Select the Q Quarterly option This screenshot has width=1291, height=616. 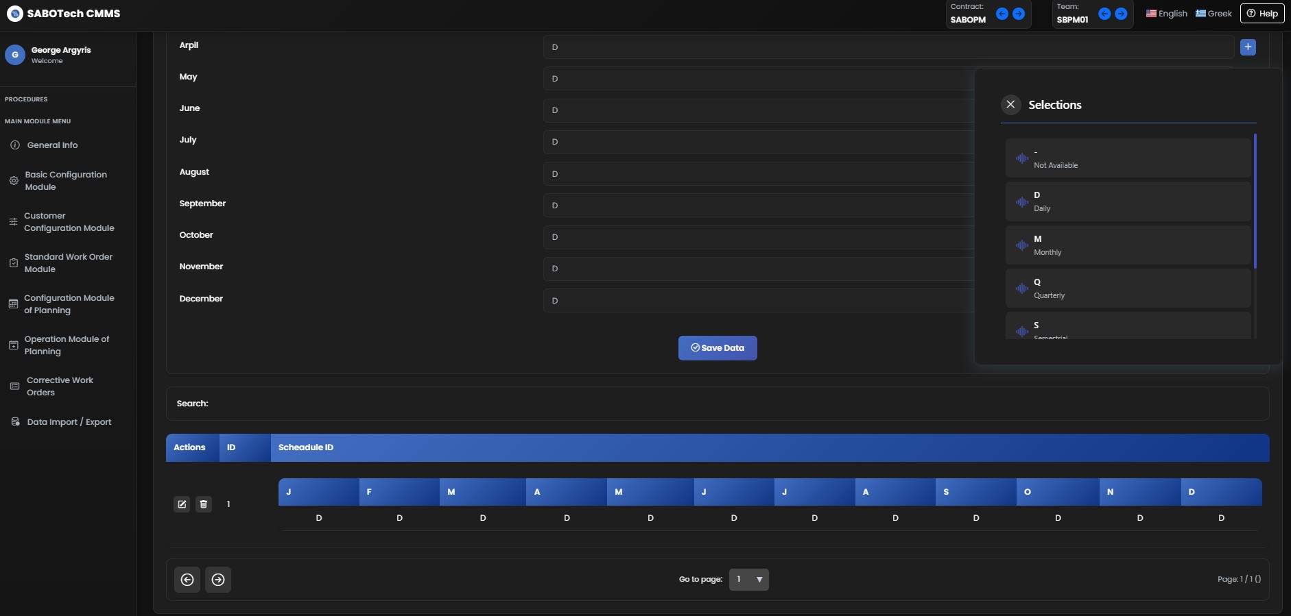click(x=1128, y=288)
